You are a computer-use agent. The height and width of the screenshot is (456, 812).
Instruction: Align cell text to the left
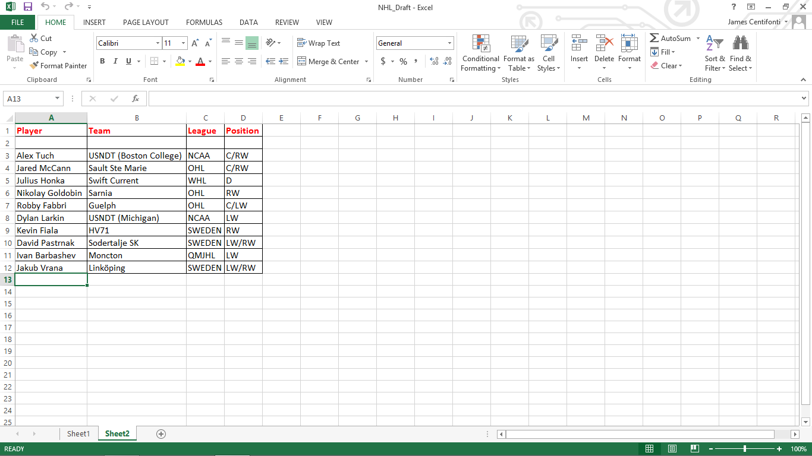[226, 61]
